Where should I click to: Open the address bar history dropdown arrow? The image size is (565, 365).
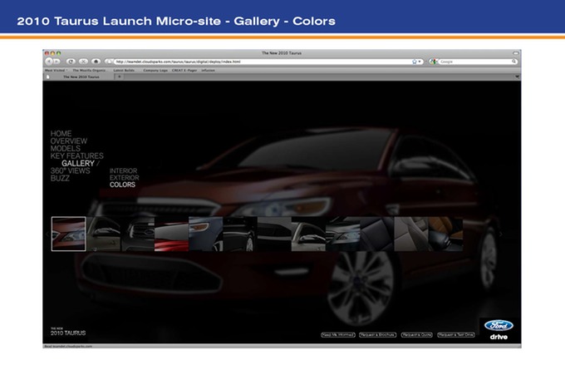click(x=420, y=62)
